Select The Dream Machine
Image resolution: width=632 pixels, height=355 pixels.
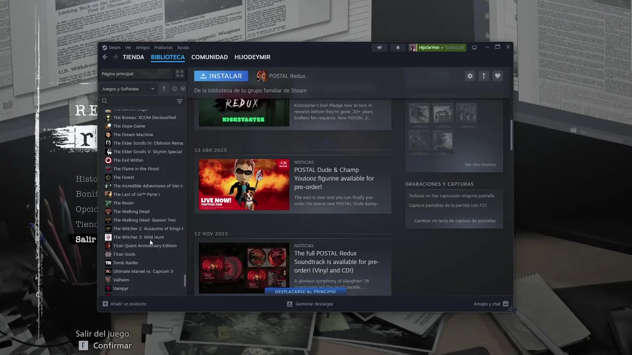133,135
